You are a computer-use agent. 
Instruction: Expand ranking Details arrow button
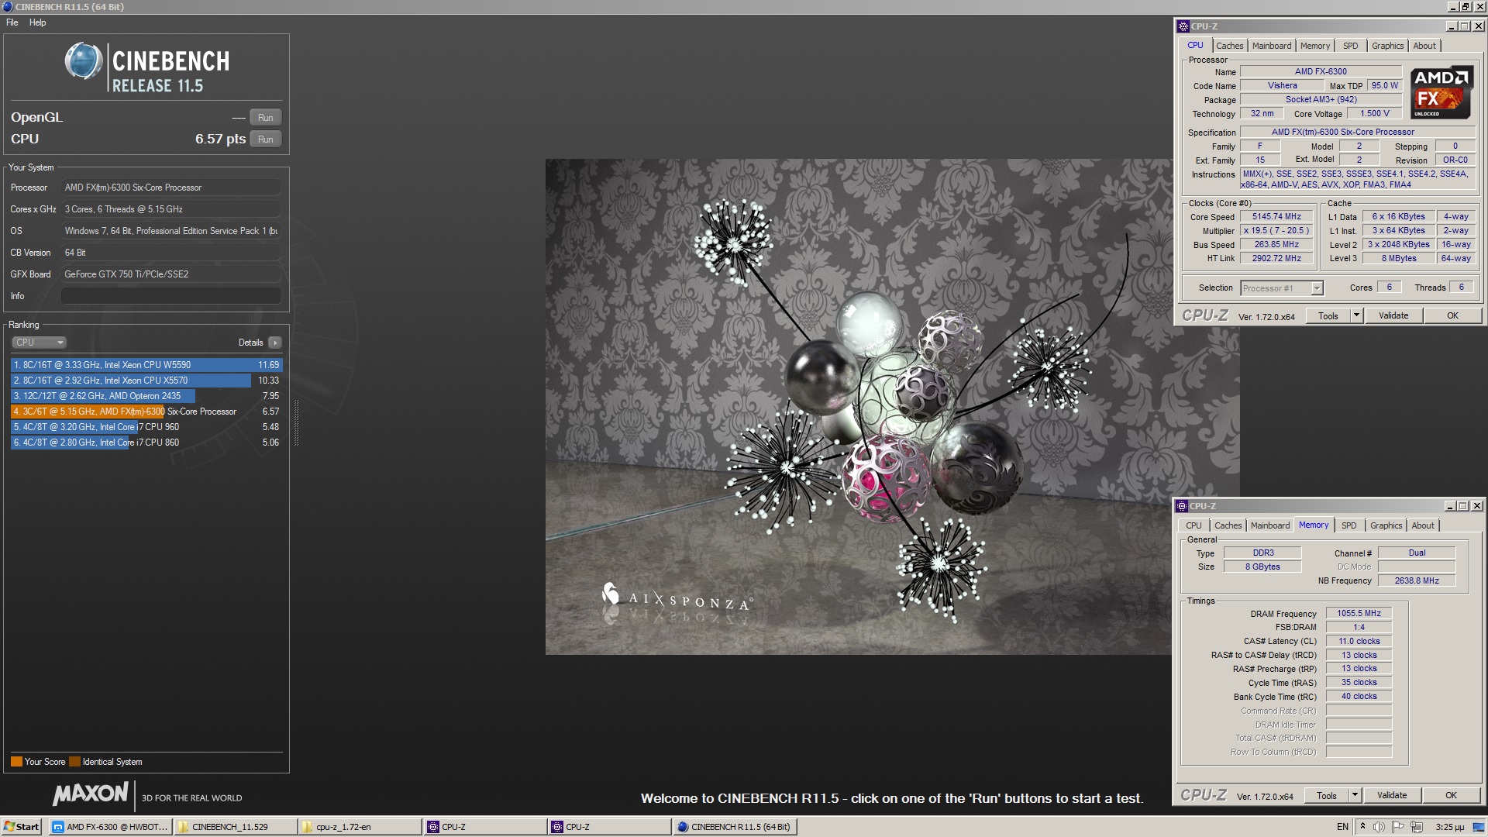click(x=275, y=343)
